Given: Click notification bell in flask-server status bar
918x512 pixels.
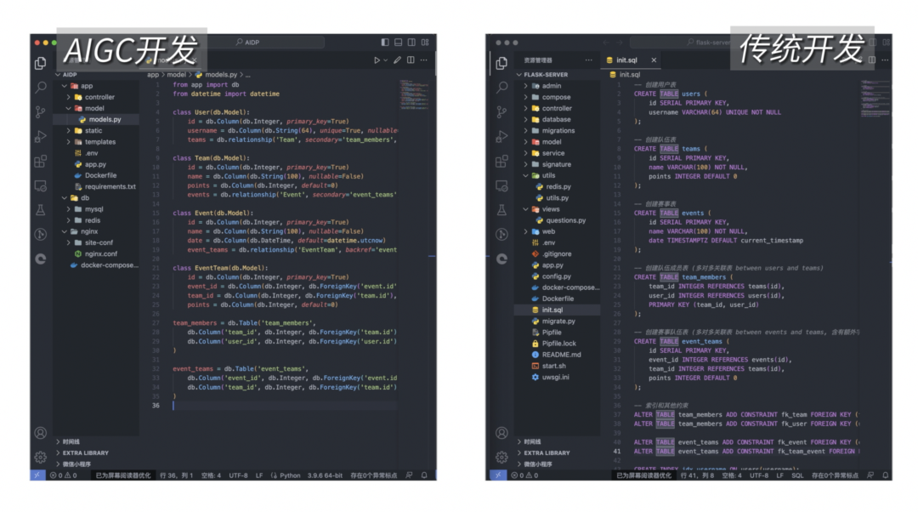Looking at the screenshot, I should [x=885, y=475].
